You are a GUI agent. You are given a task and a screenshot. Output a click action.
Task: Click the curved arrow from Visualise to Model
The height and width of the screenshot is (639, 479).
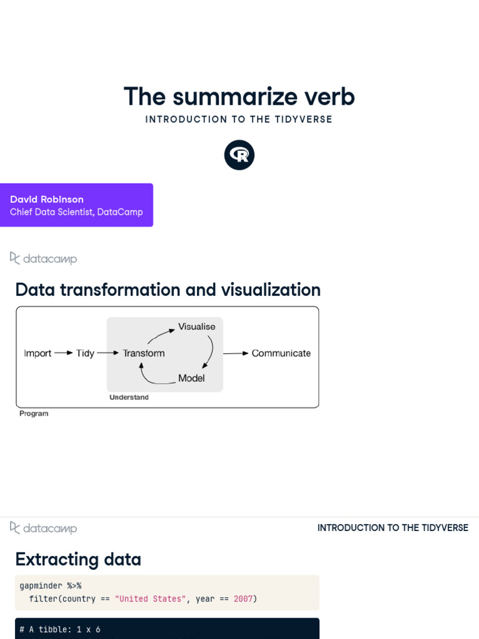click(x=210, y=352)
